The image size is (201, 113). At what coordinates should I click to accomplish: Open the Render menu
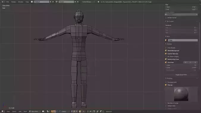point(13,2)
